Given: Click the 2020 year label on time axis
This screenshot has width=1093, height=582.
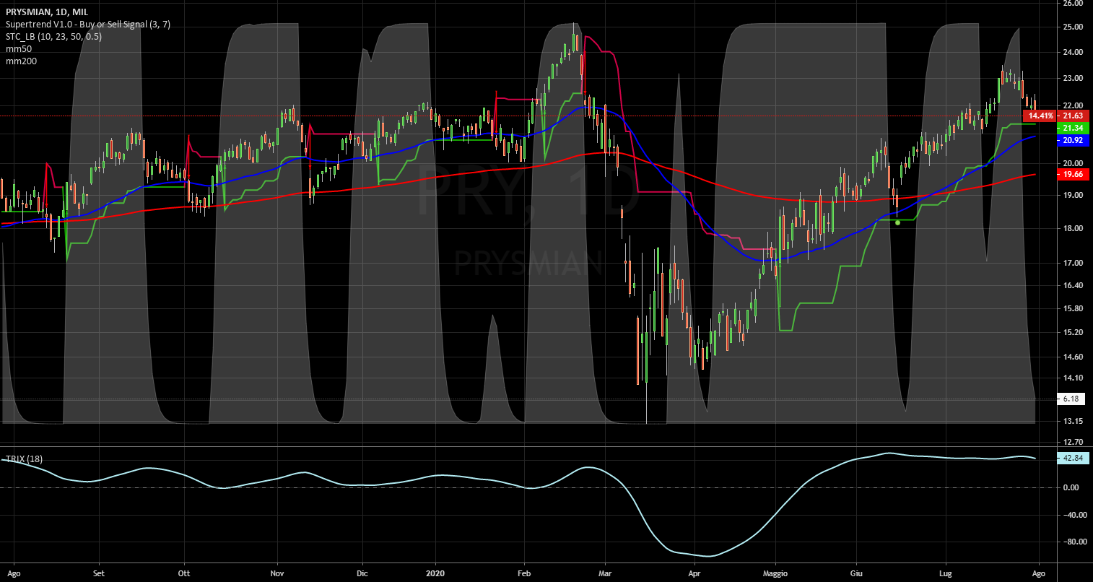Looking at the screenshot, I should pos(436,573).
